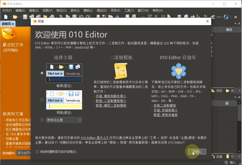This screenshot has height=165, width=242.
Task: Click the 'mov' disassembler toolbar icon
Action: coord(219,17)
